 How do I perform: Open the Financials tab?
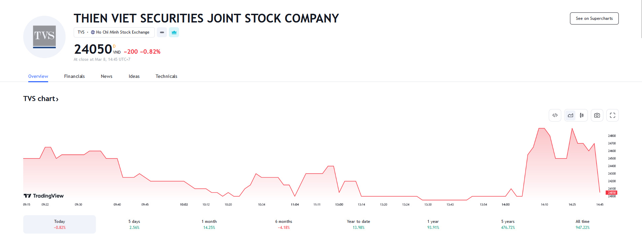[x=74, y=77]
